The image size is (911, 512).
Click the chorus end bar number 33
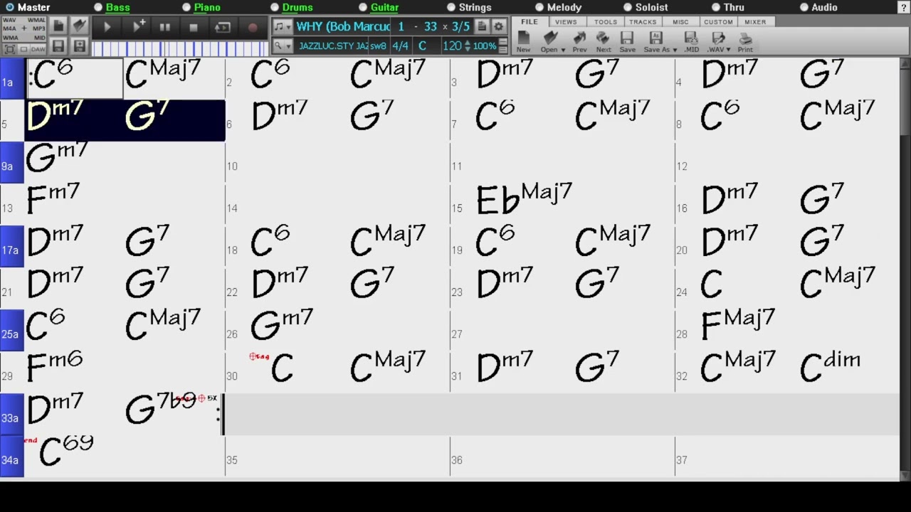[x=430, y=26]
